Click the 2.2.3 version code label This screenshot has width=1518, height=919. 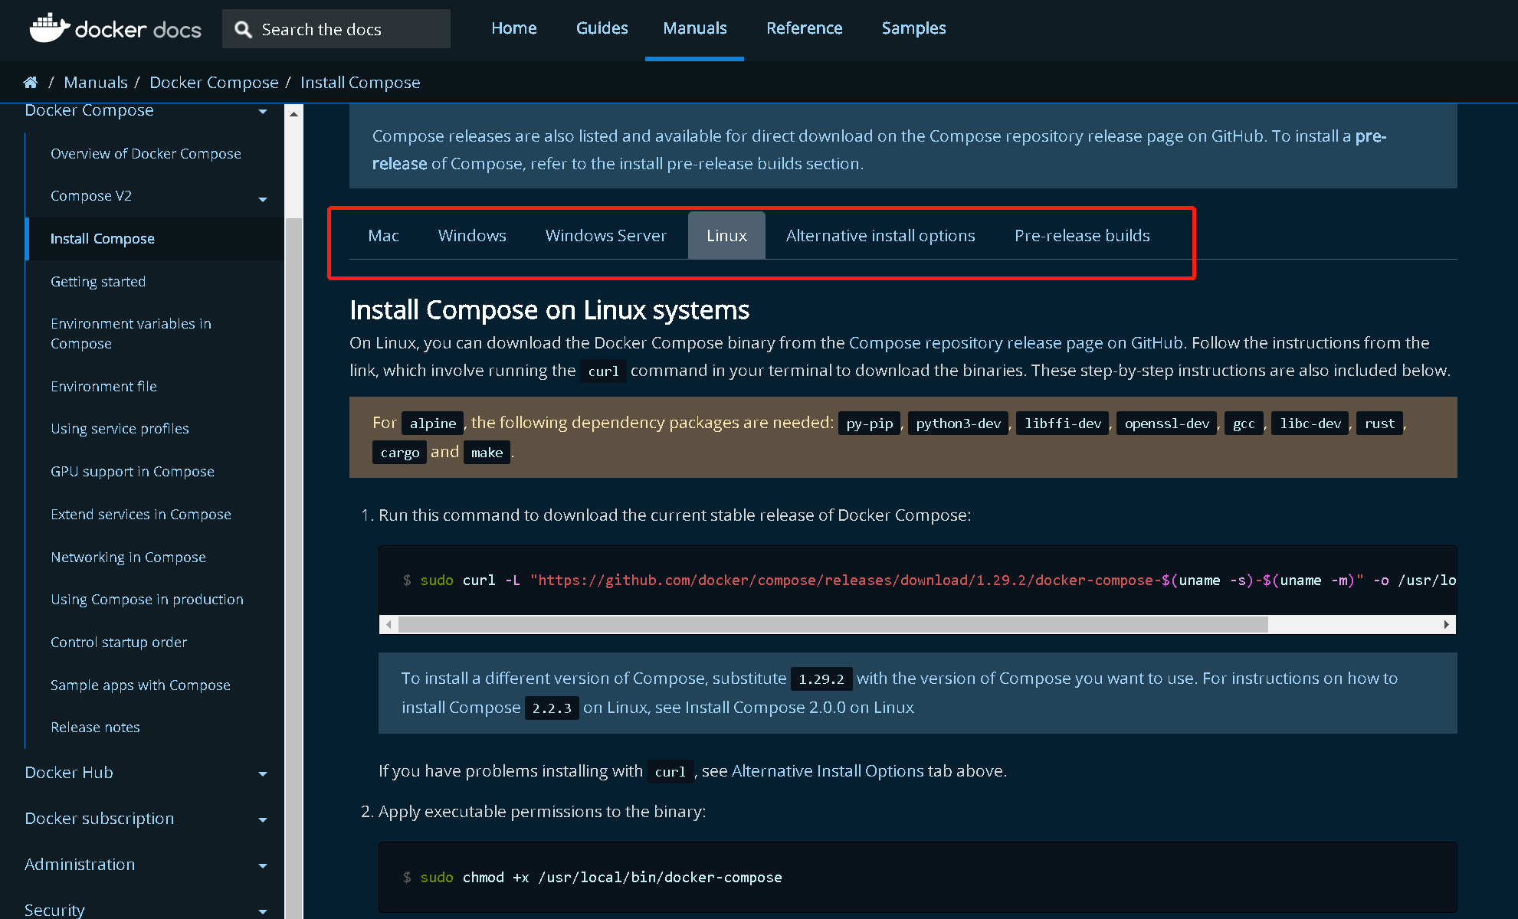coord(552,708)
